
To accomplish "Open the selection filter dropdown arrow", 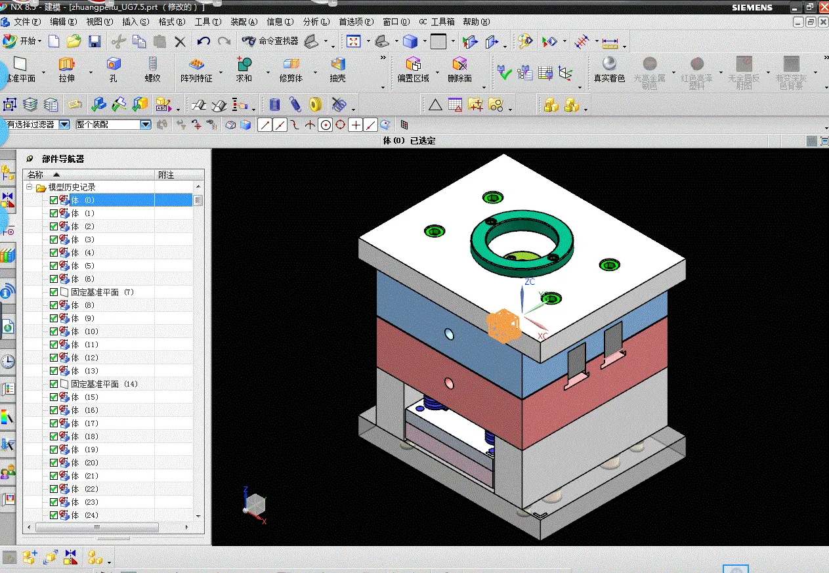I will click(64, 124).
